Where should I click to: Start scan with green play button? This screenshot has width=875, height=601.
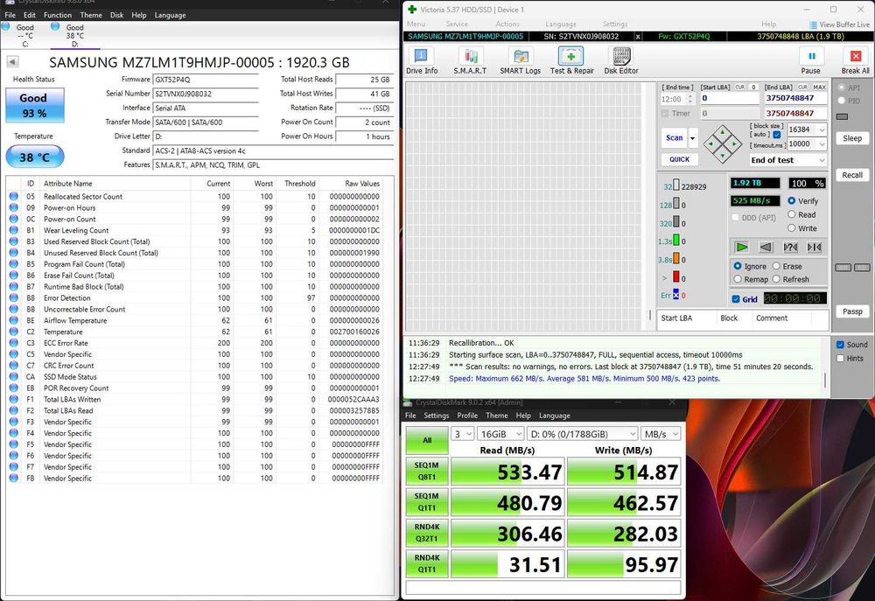coord(742,247)
